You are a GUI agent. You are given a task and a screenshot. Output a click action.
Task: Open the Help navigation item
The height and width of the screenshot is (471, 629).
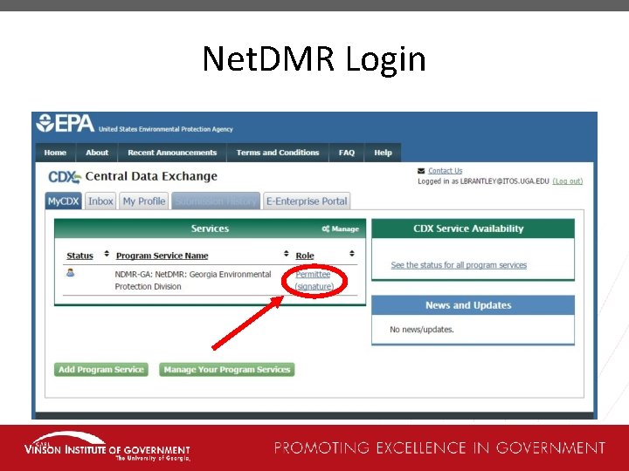(x=383, y=153)
